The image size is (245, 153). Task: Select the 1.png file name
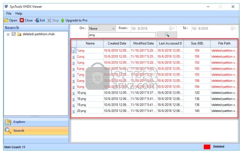tap(81, 51)
